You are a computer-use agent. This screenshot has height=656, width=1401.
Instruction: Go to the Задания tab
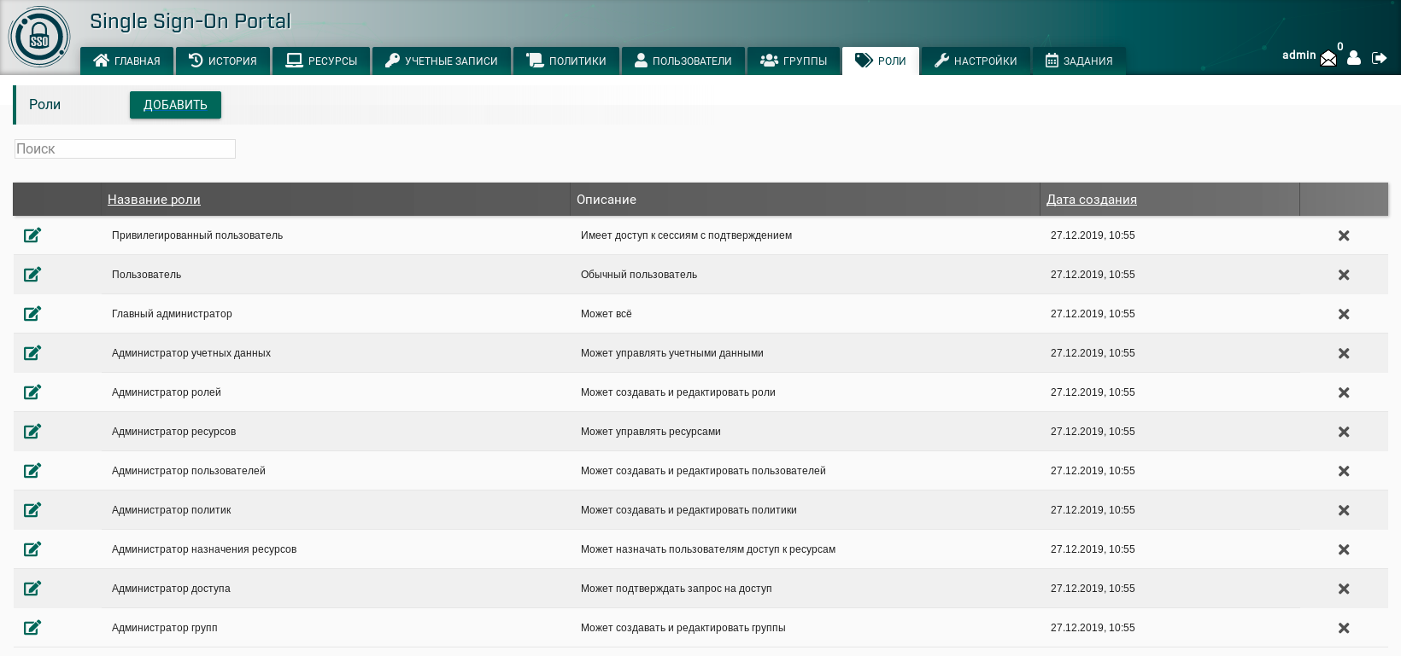pyautogui.click(x=1079, y=61)
